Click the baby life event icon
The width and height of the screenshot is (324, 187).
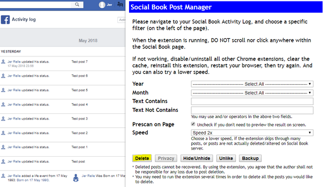pyautogui.click(x=76, y=178)
